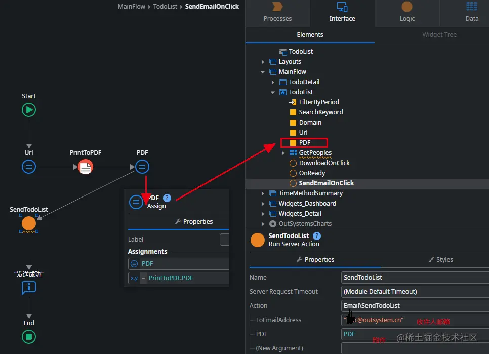This screenshot has height=354, width=489.
Task: Select the orange SendTodoList action node
Action: point(29,224)
